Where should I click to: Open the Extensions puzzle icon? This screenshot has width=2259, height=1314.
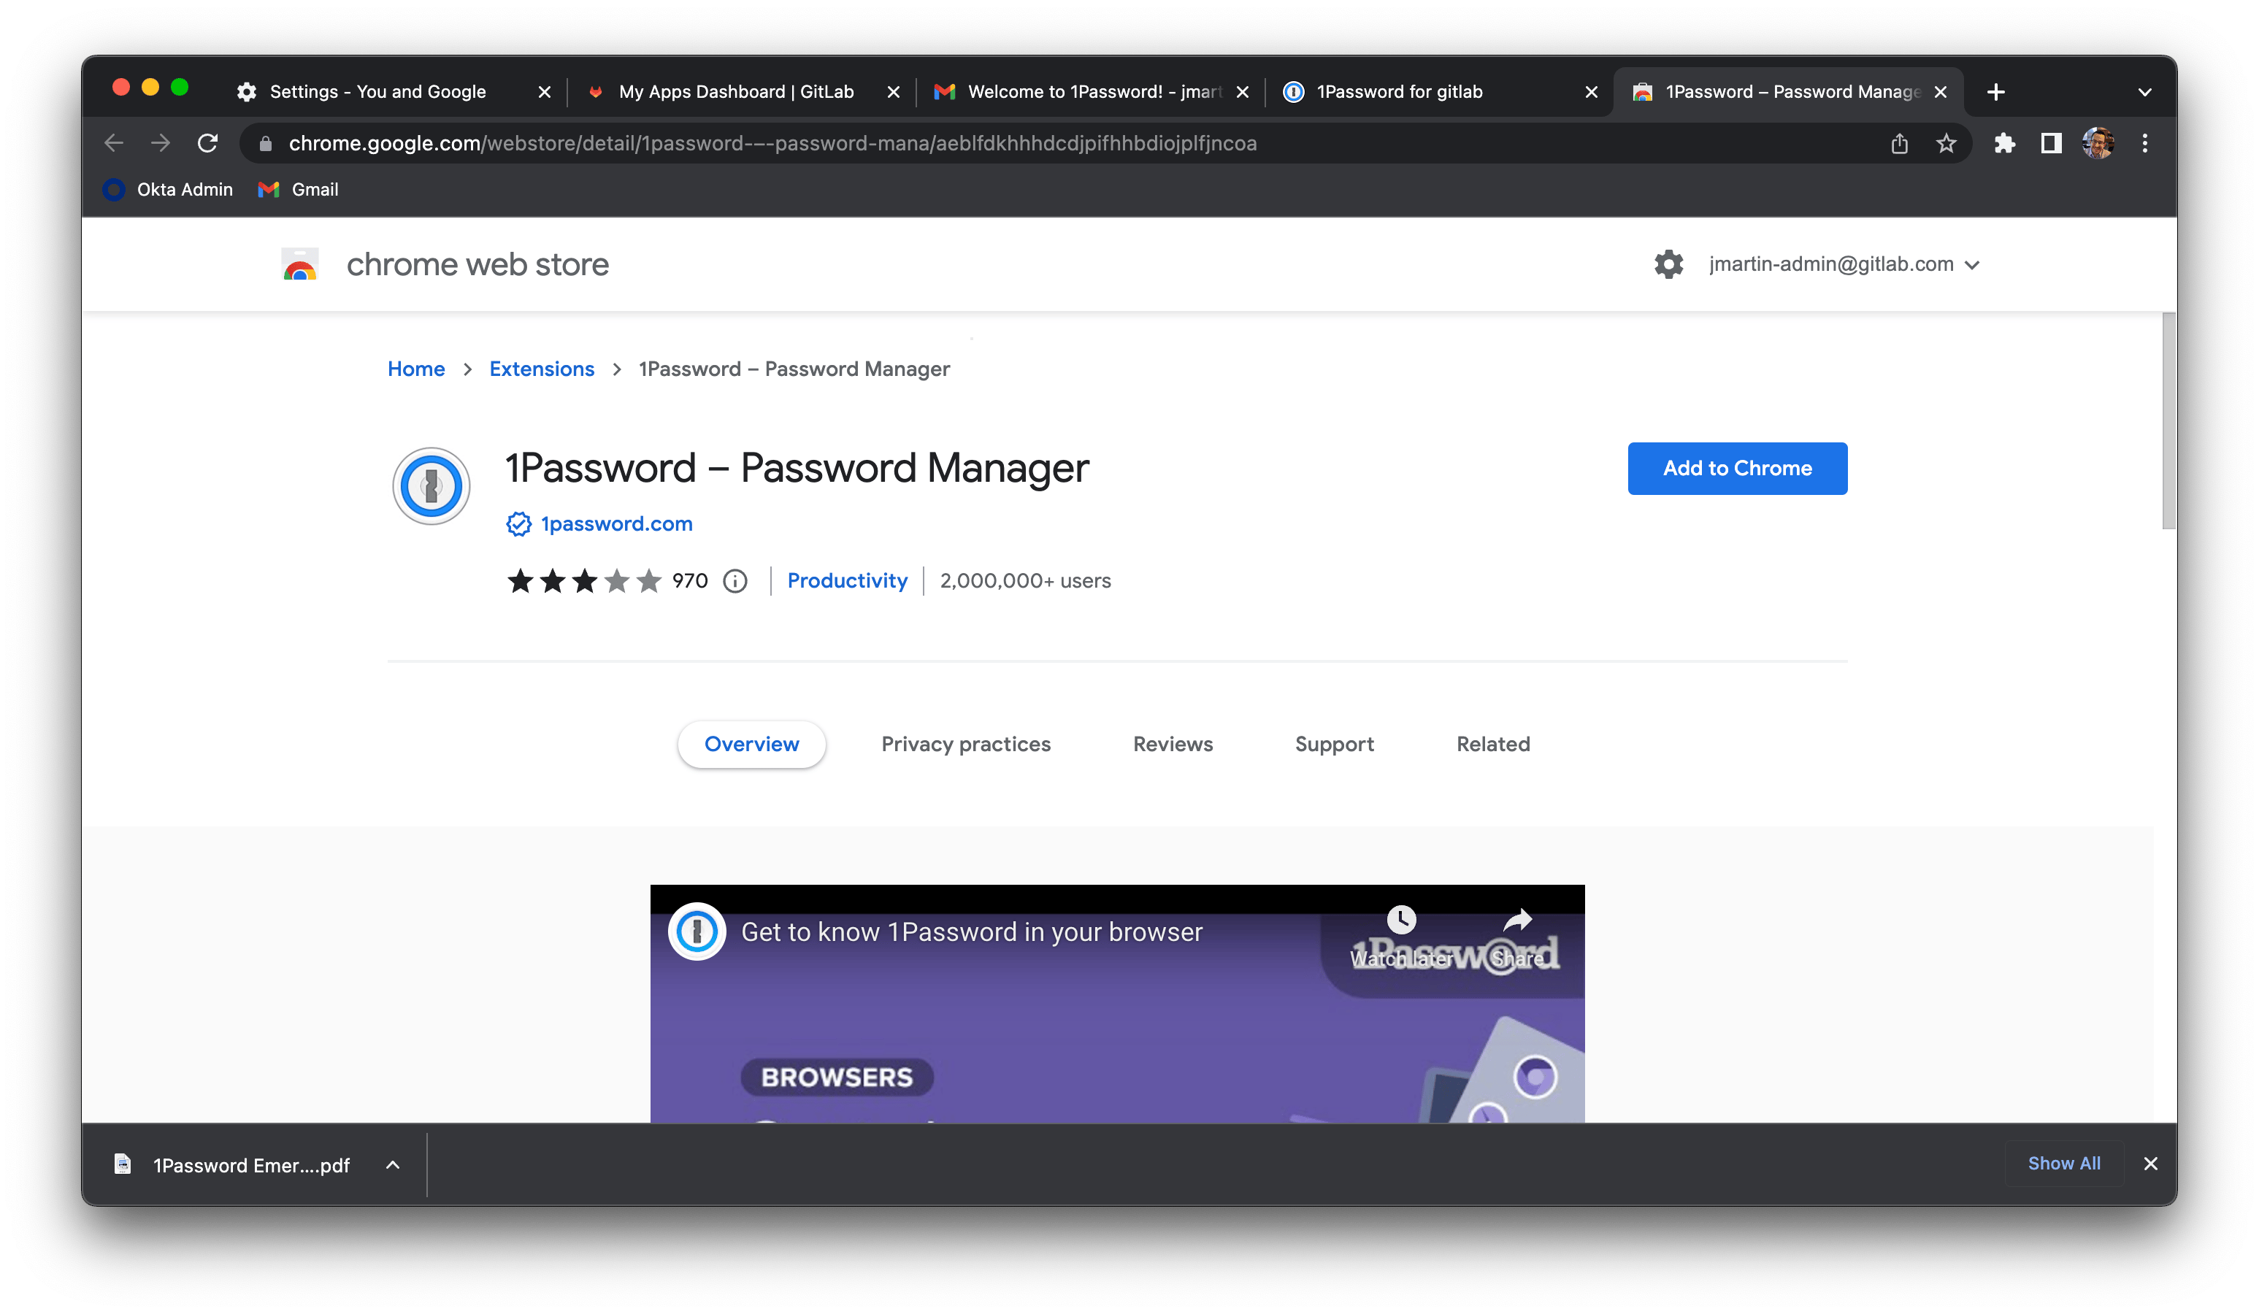click(x=2004, y=143)
